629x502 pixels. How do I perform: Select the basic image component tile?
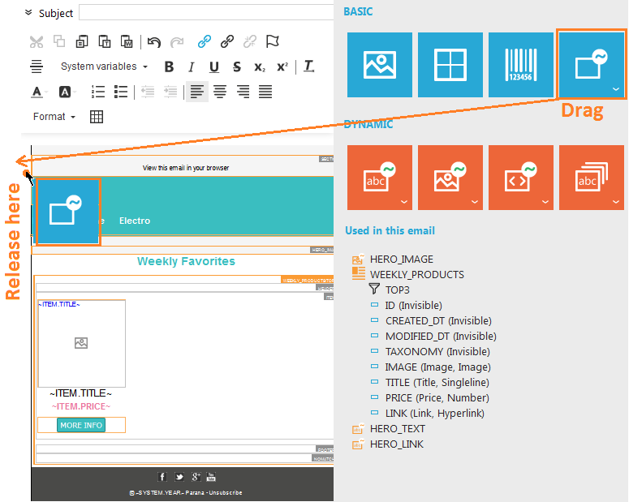coord(380,65)
